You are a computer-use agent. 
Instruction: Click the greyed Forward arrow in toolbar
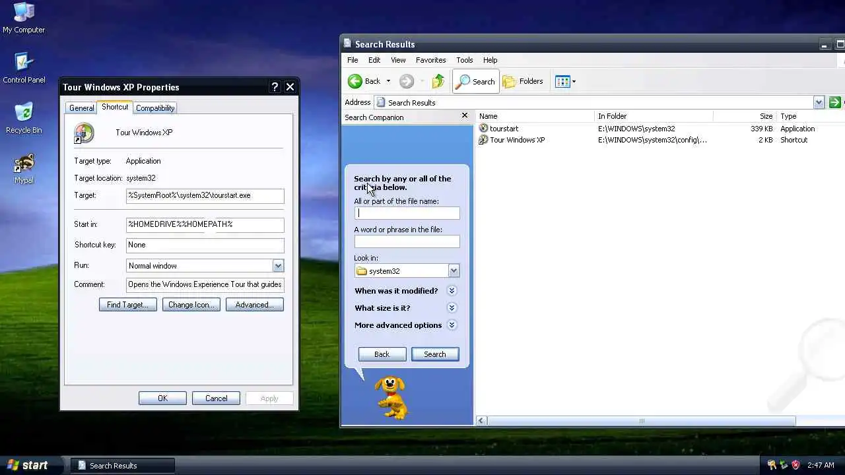pos(407,81)
